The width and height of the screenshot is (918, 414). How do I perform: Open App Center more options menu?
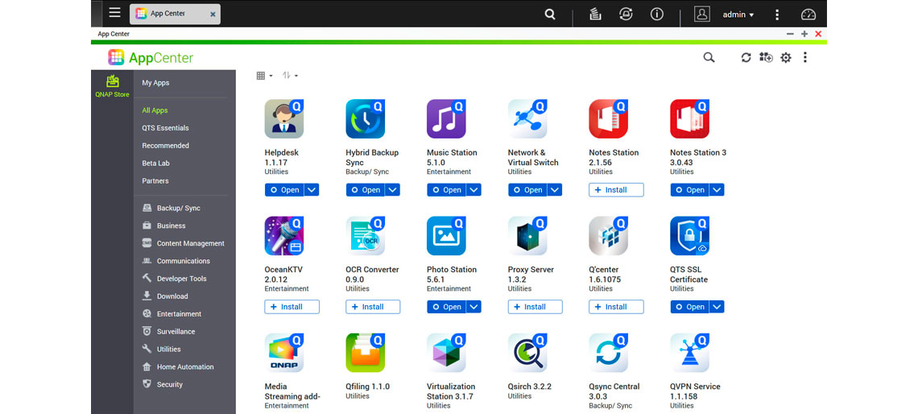pyautogui.click(x=805, y=57)
